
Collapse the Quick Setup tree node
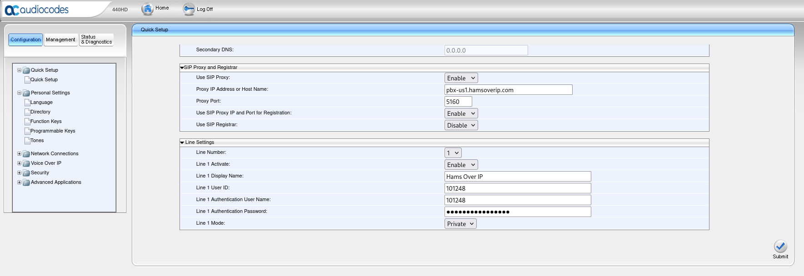[x=19, y=70]
